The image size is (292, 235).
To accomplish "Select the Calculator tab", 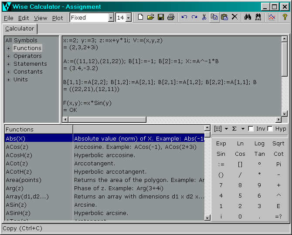I will click(x=20, y=29).
